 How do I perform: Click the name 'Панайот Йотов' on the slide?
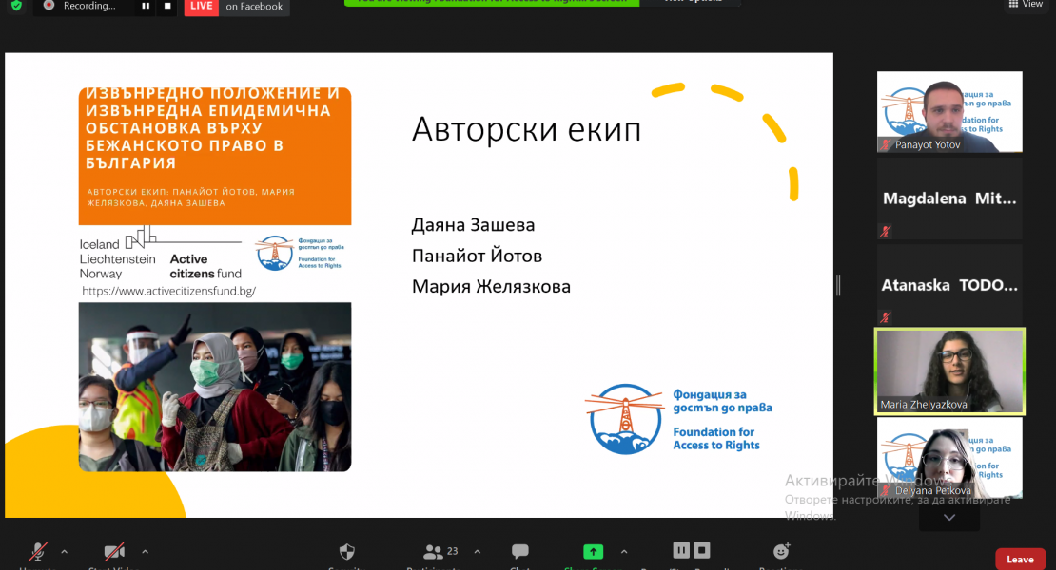pos(477,256)
